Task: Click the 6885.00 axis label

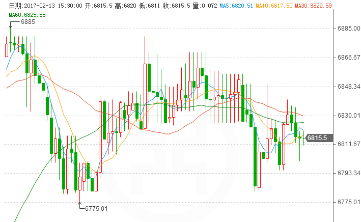Action: [349, 29]
